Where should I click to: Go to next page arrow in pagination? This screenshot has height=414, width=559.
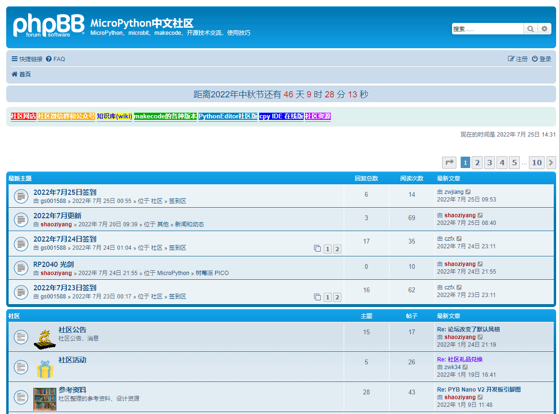click(x=551, y=162)
